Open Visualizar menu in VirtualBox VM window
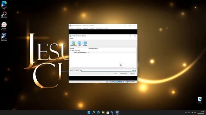This screenshot has height=115, width=206. point(85,28)
